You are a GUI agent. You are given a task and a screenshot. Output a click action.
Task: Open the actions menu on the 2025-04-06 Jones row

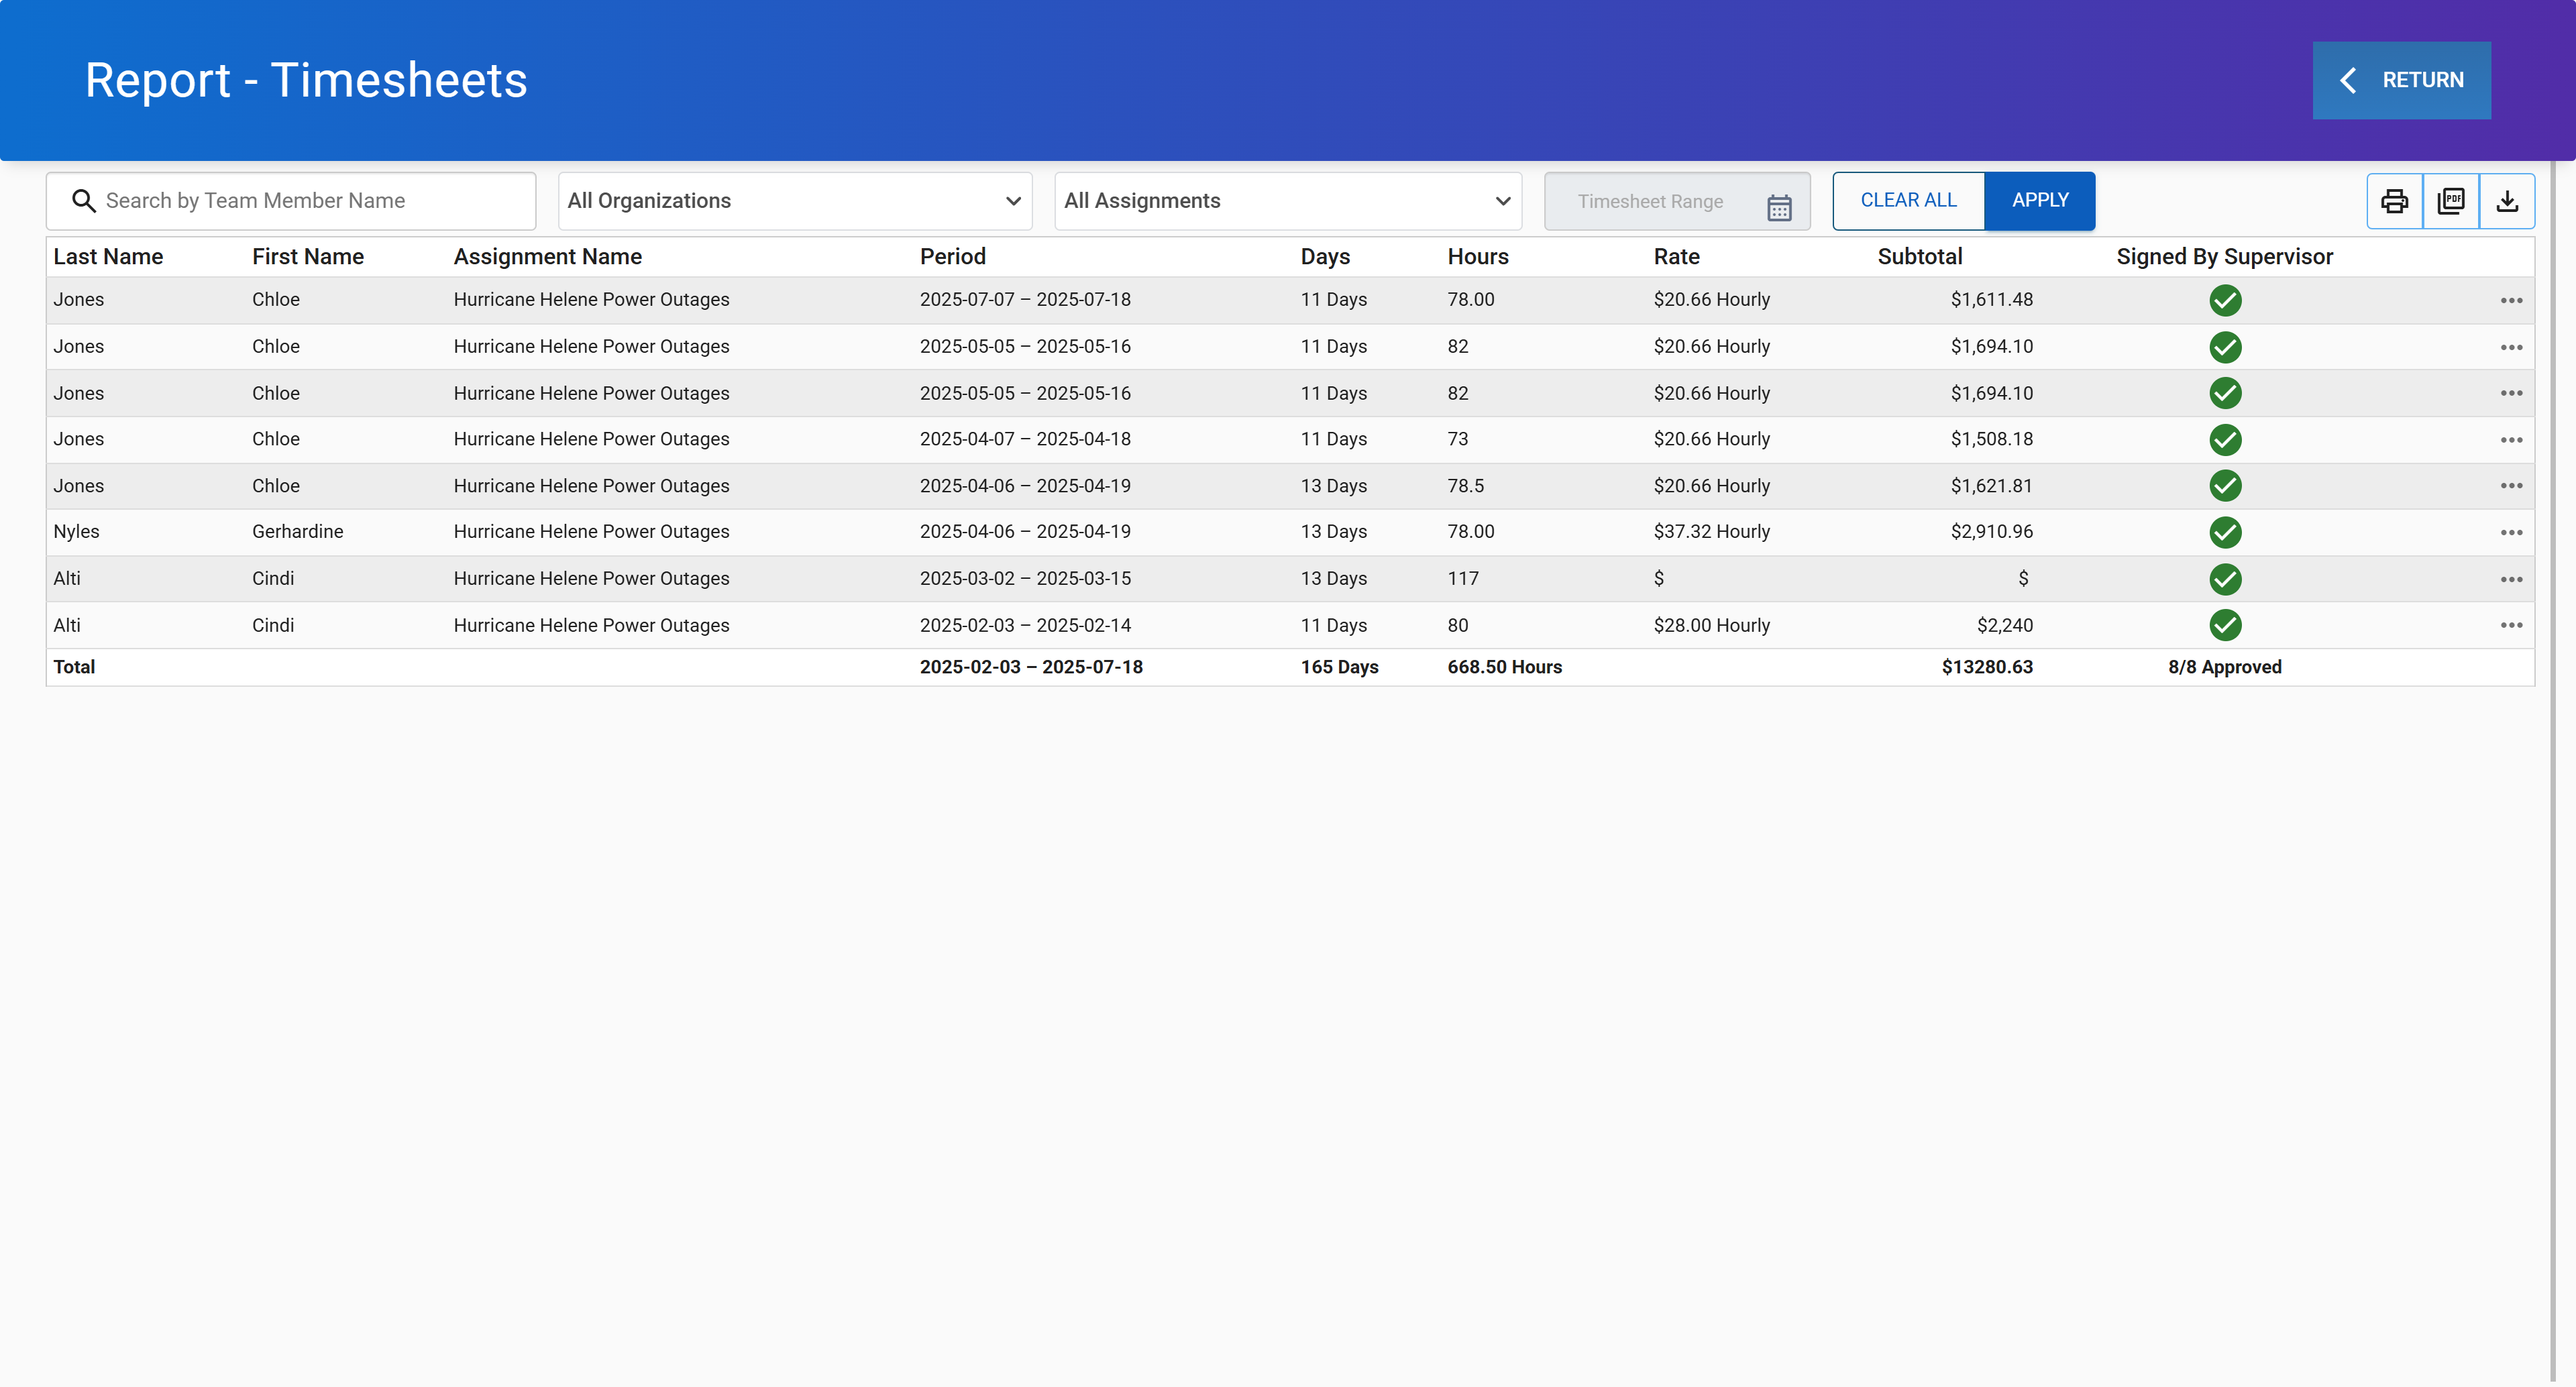click(2512, 486)
